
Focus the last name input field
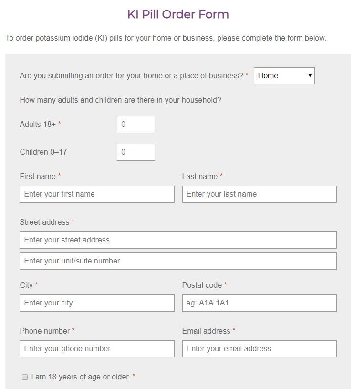point(259,194)
